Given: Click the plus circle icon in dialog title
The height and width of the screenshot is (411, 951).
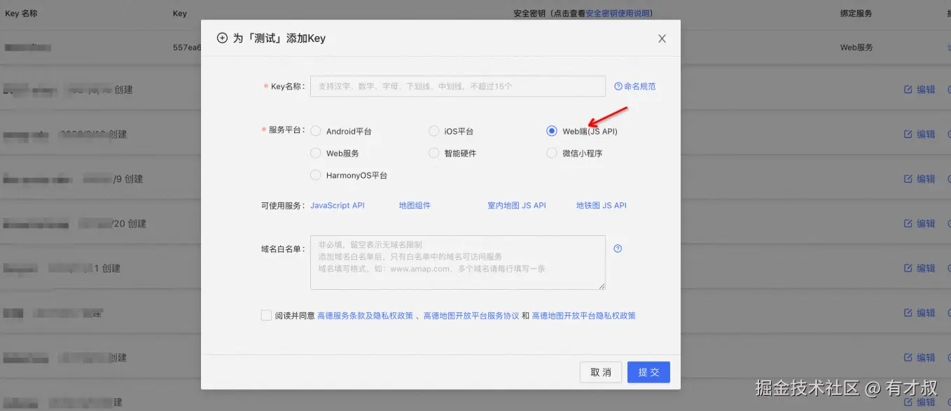Looking at the screenshot, I should click(222, 39).
